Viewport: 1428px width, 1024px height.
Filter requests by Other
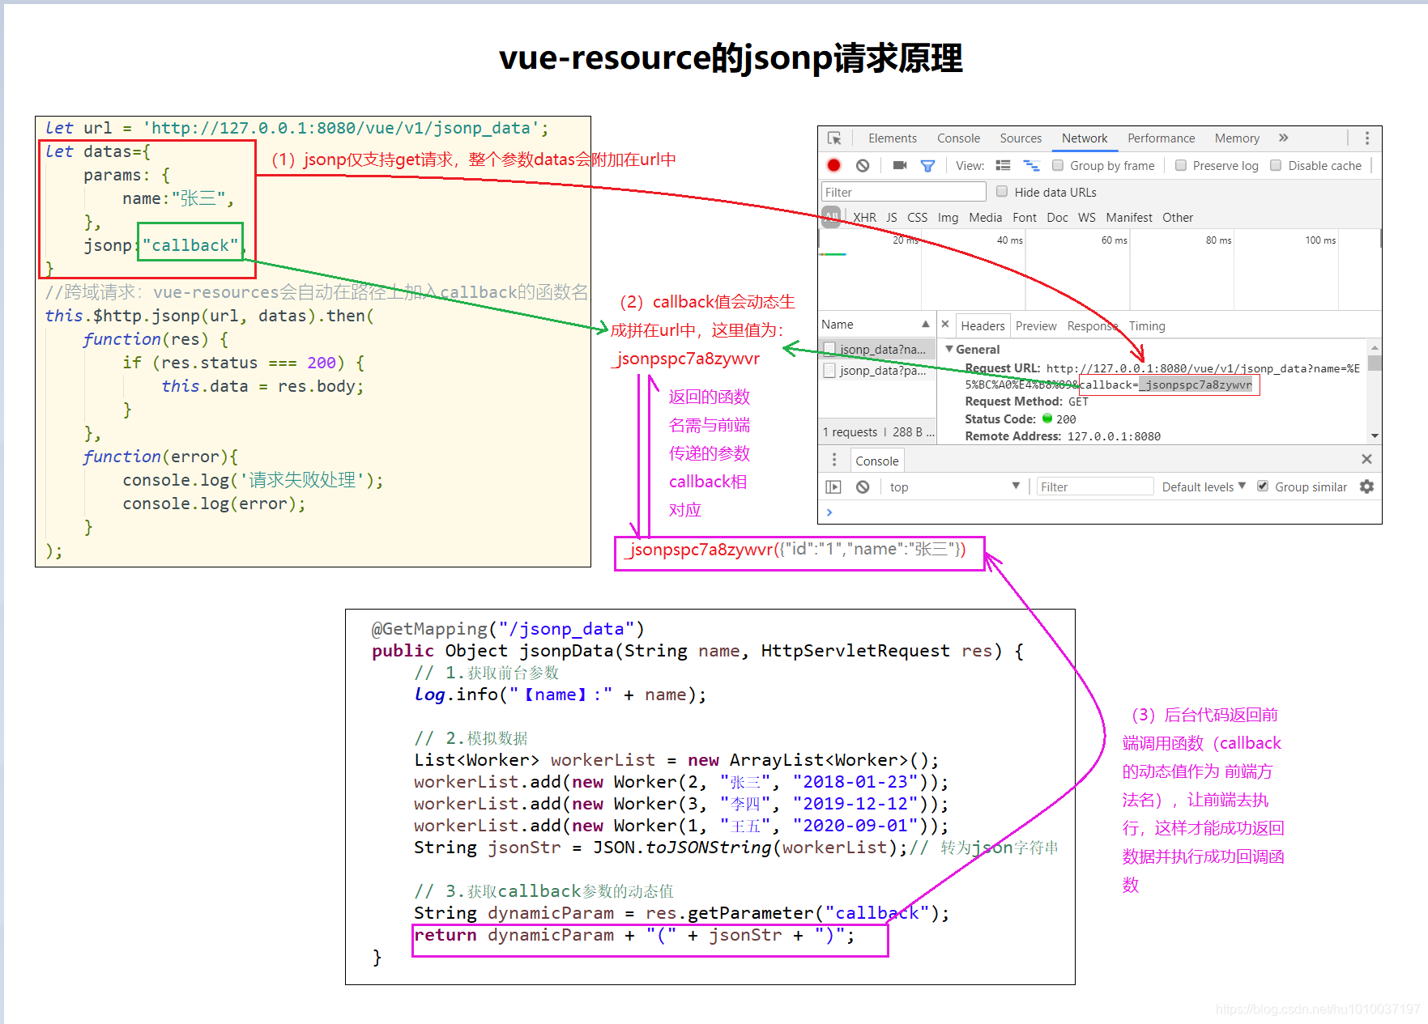[x=1178, y=217]
